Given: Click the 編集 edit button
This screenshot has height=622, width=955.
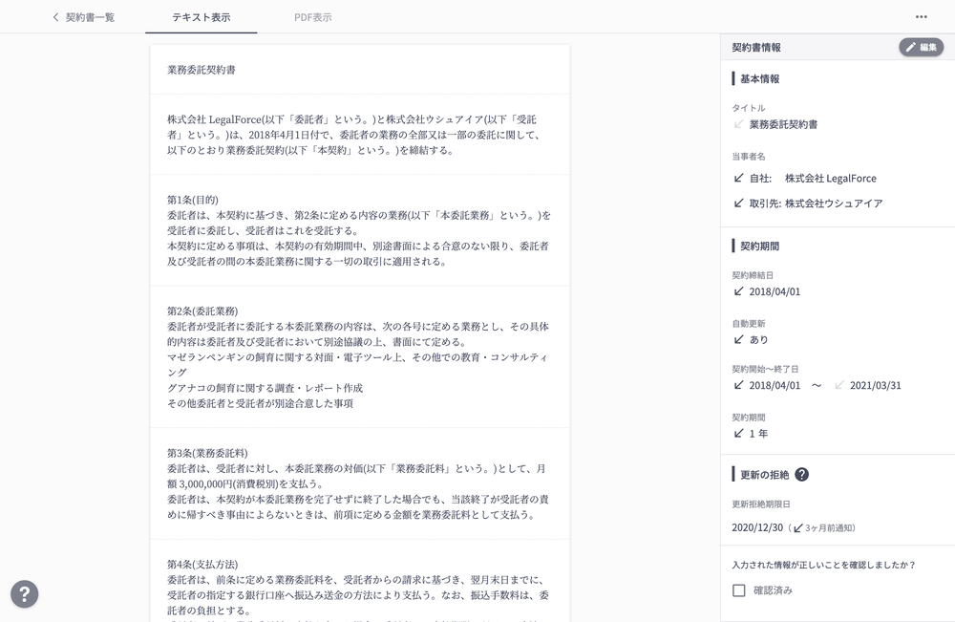Looking at the screenshot, I should (x=921, y=47).
